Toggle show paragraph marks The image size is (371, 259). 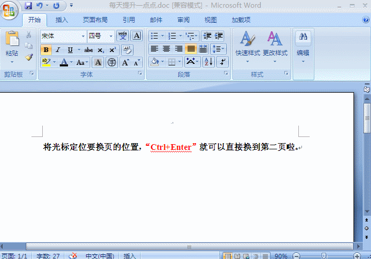[223, 62]
